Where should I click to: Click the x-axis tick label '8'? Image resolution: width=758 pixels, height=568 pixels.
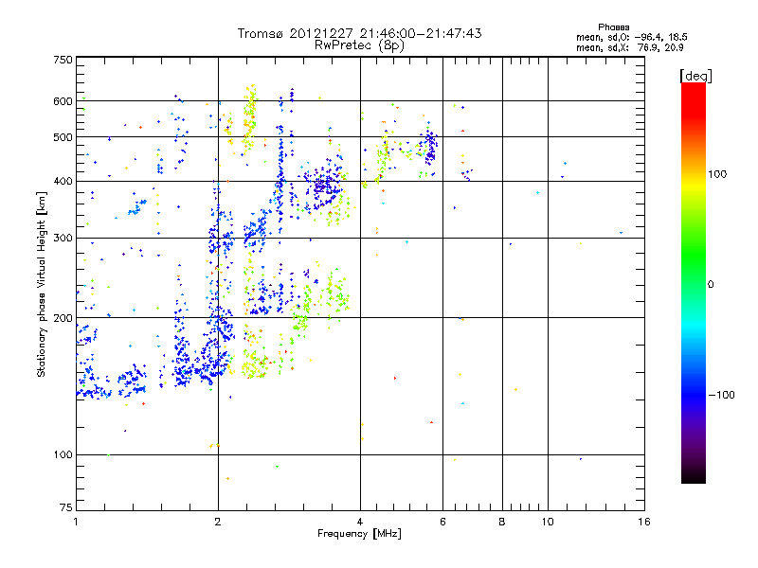tap(502, 522)
